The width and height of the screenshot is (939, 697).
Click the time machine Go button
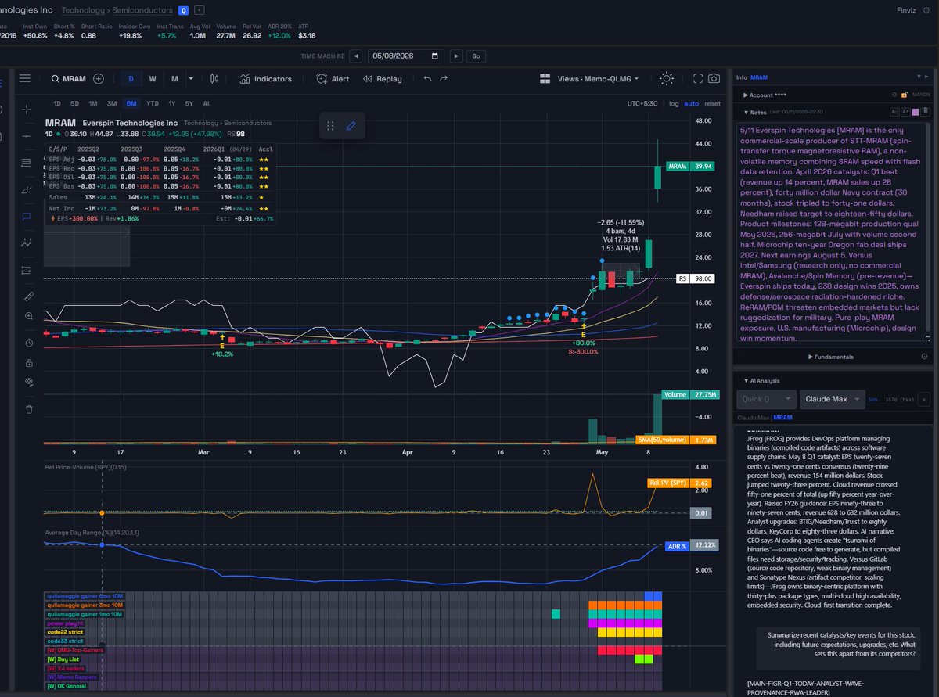476,56
